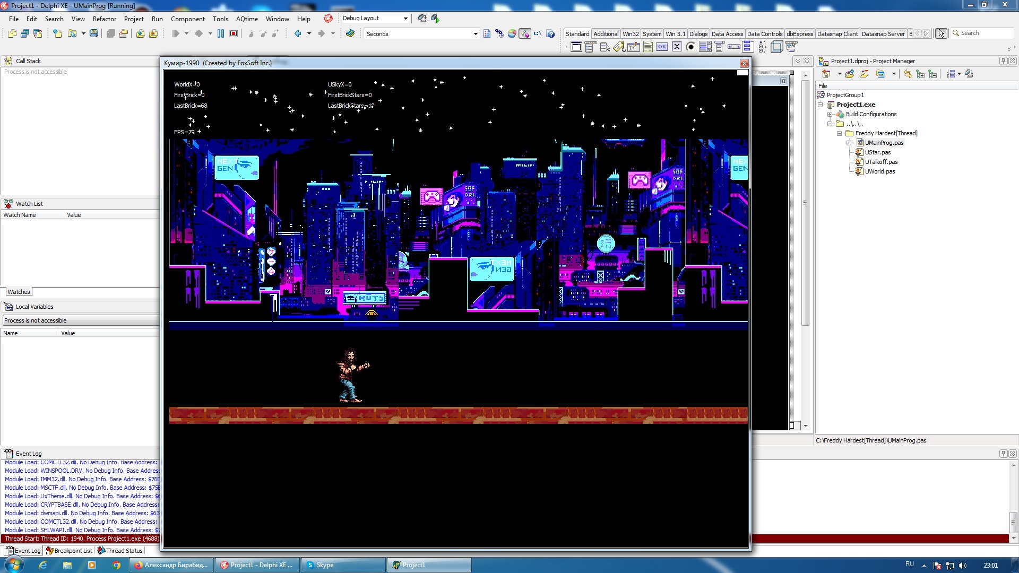Open the Project Manager view dropdown arrow
The image size is (1019, 573).
[x=894, y=74]
